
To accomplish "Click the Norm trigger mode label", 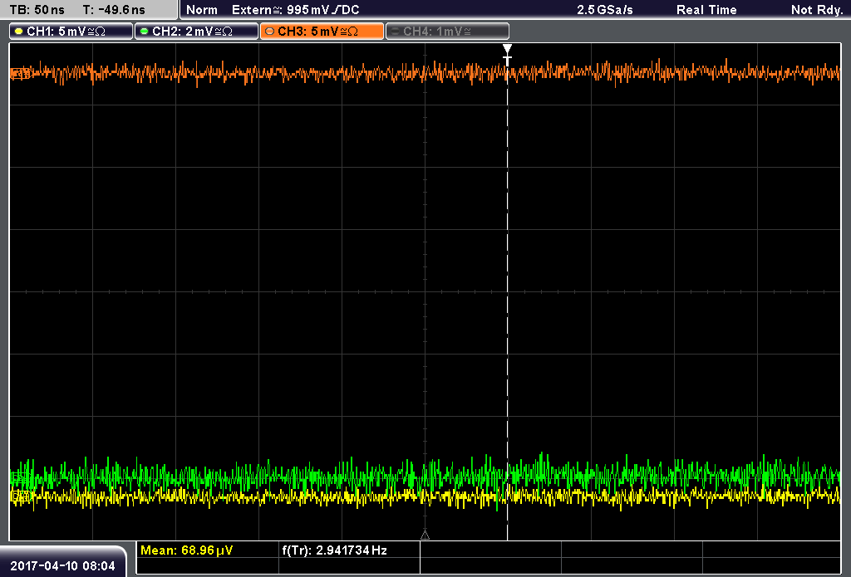I will tap(202, 10).
